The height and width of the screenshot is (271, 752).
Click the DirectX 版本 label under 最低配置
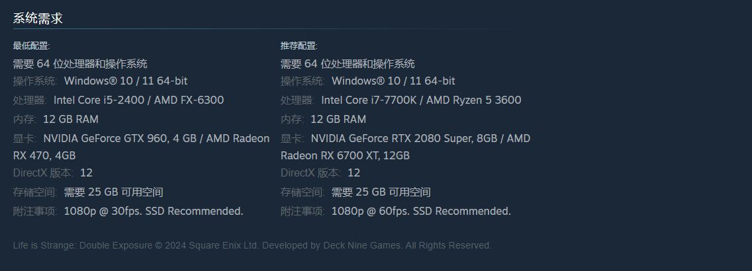pyautogui.click(x=43, y=173)
